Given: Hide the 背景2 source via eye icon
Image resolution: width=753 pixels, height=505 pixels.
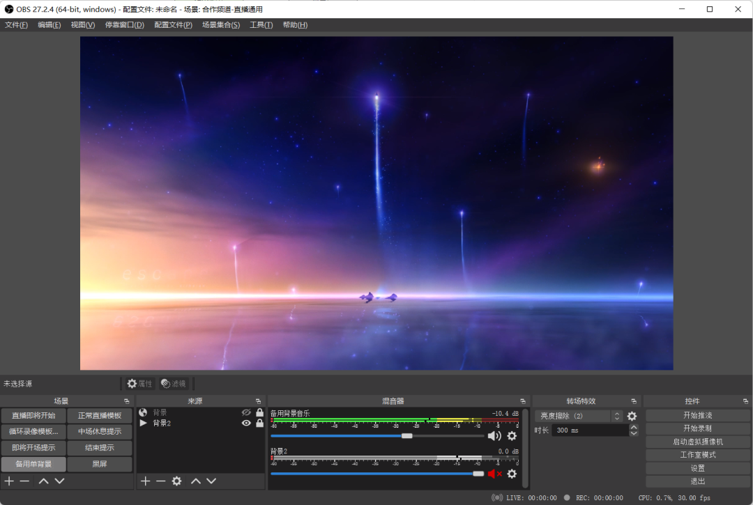Looking at the screenshot, I should click(x=245, y=423).
